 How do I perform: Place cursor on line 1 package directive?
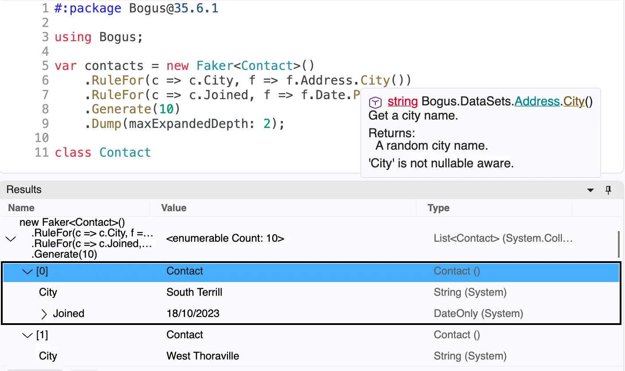(136, 8)
